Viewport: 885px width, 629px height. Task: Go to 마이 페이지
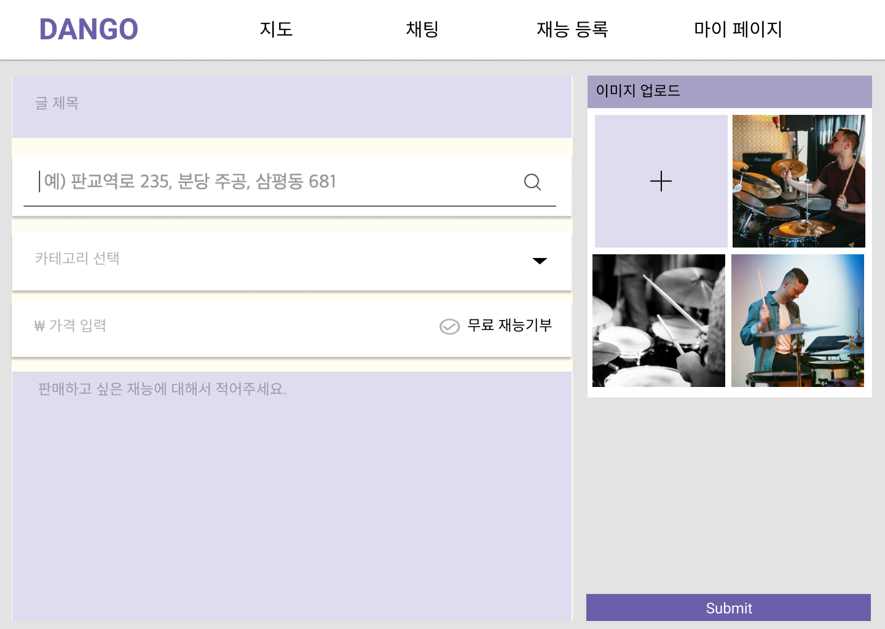739,29
